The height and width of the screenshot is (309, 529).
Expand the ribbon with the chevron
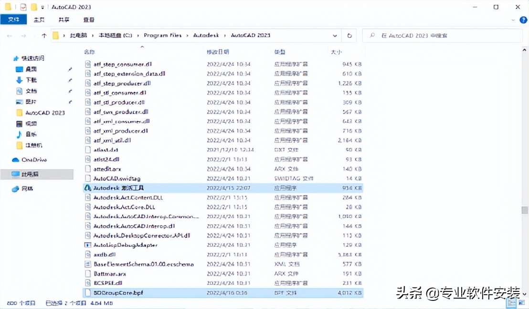point(513,20)
